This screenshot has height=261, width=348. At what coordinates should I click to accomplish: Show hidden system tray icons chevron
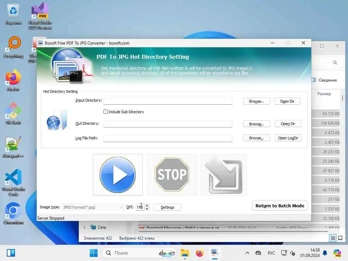[247, 253]
